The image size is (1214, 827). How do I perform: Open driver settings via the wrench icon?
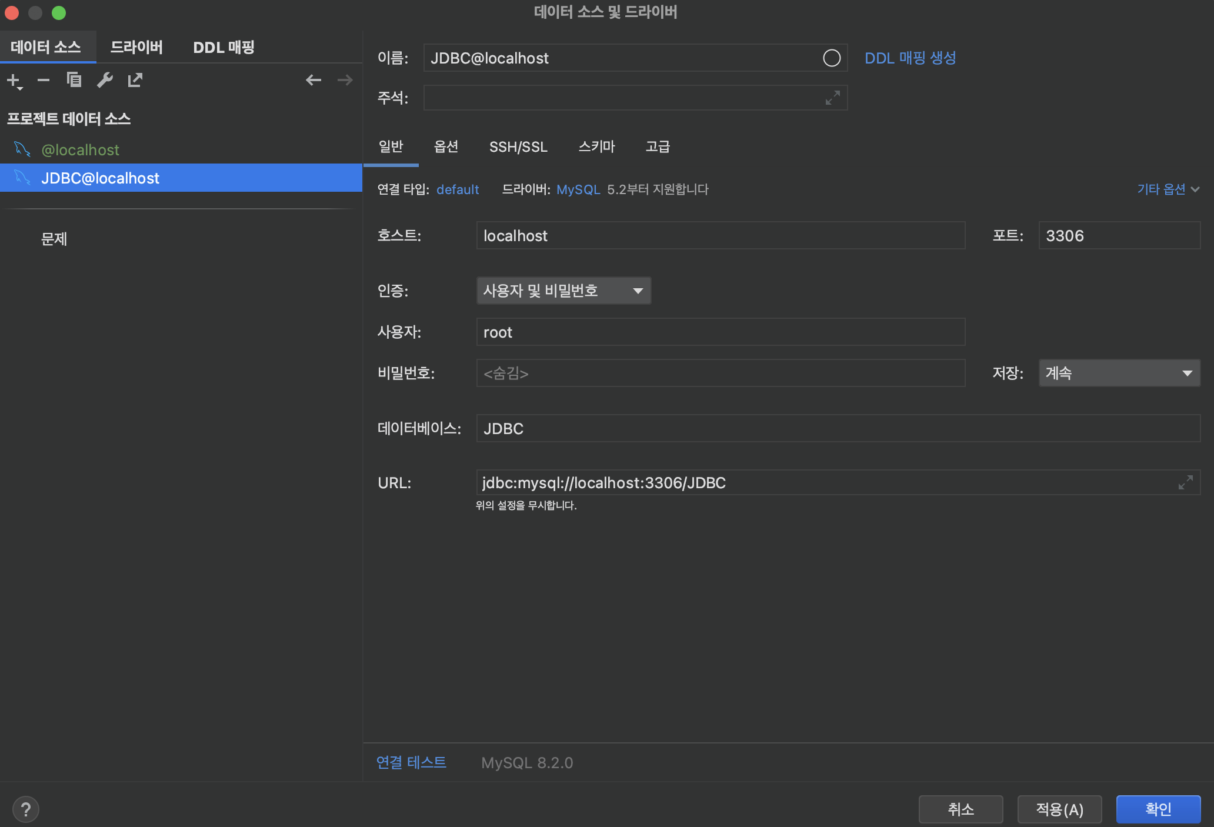click(105, 80)
